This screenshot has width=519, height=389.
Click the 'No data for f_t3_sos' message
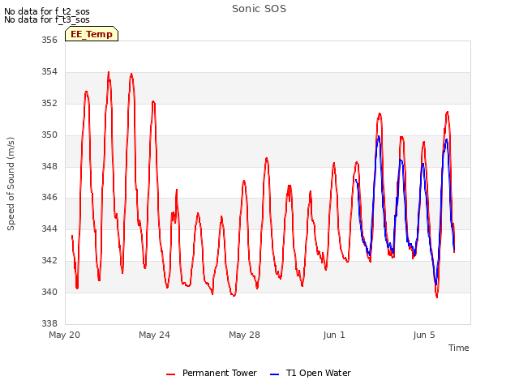[47, 19]
